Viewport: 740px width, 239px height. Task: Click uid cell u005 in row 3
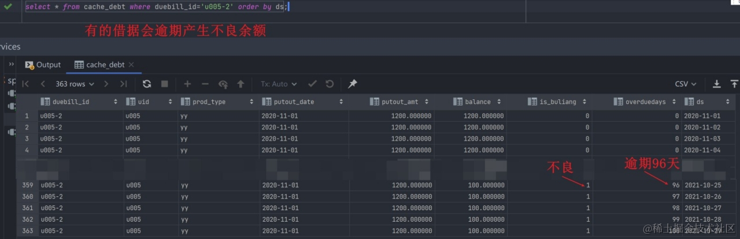point(149,139)
